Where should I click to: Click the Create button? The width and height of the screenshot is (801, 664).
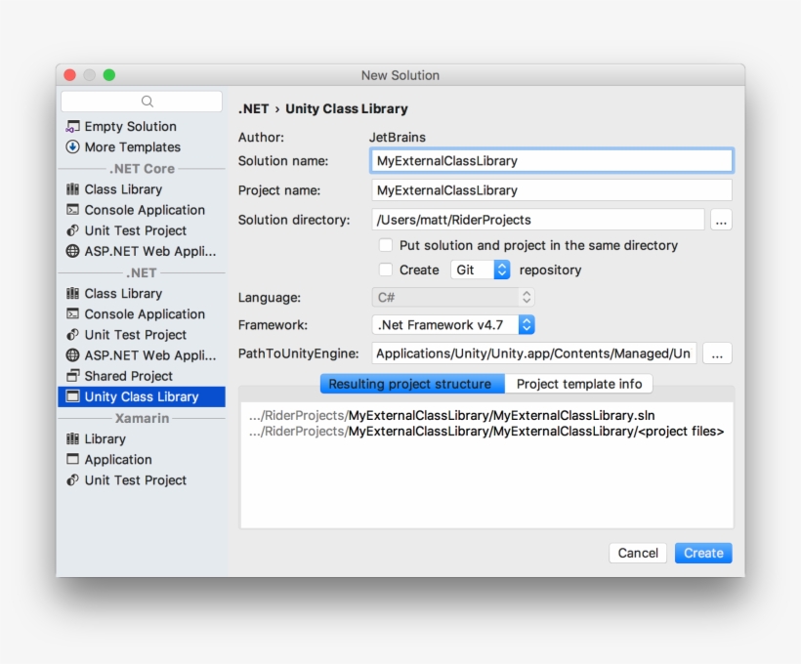click(703, 553)
